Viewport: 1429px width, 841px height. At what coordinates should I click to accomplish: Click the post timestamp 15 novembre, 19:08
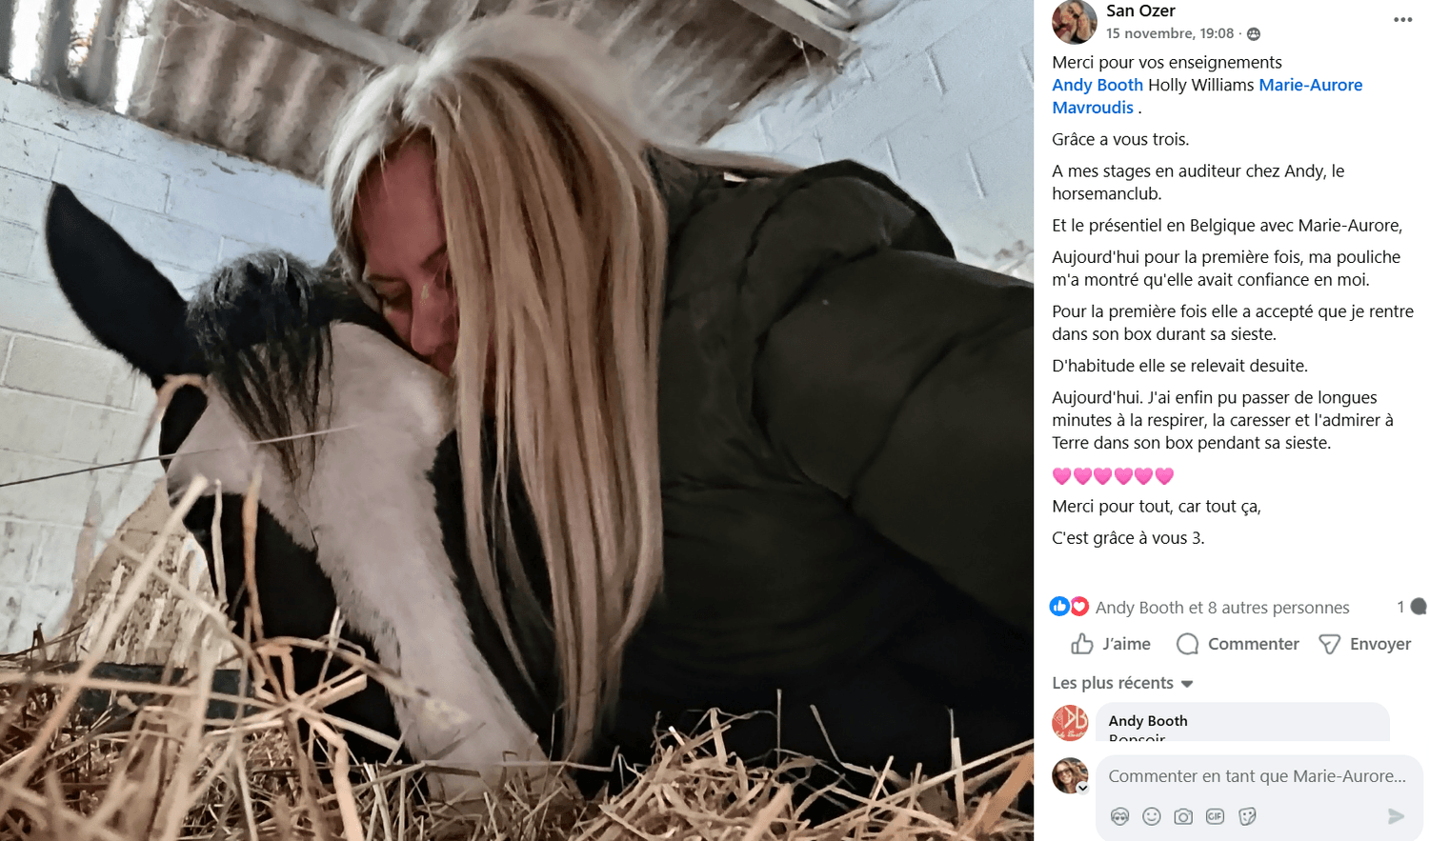[x=1170, y=33]
